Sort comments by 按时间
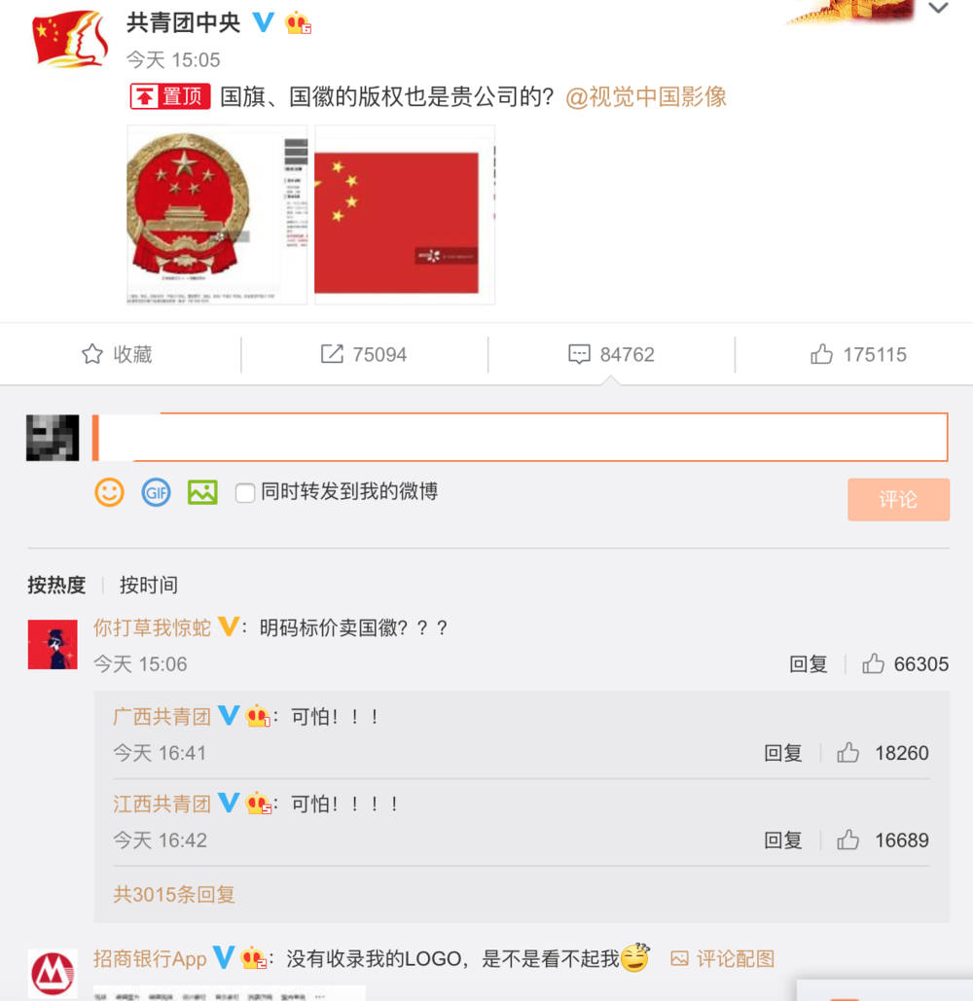The width and height of the screenshot is (973, 1001). (x=149, y=585)
